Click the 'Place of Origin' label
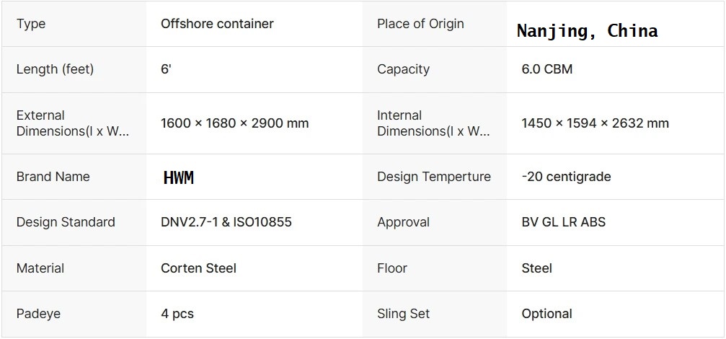The width and height of the screenshot is (726, 339). [420, 24]
